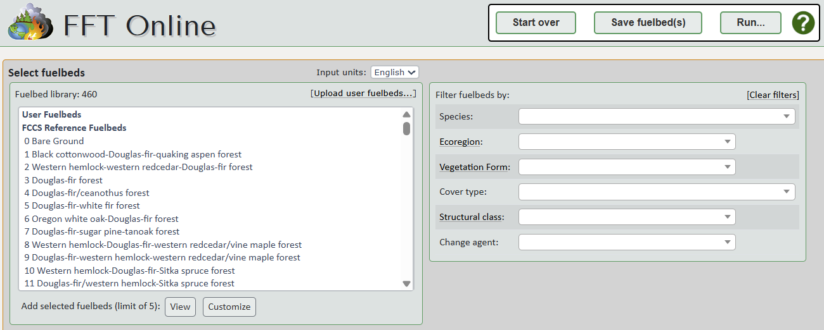
Task: View the selected fuelbeds
Action: (180, 307)
